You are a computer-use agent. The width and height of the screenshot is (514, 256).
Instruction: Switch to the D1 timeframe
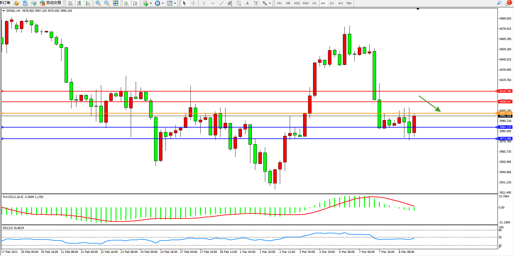332,3
